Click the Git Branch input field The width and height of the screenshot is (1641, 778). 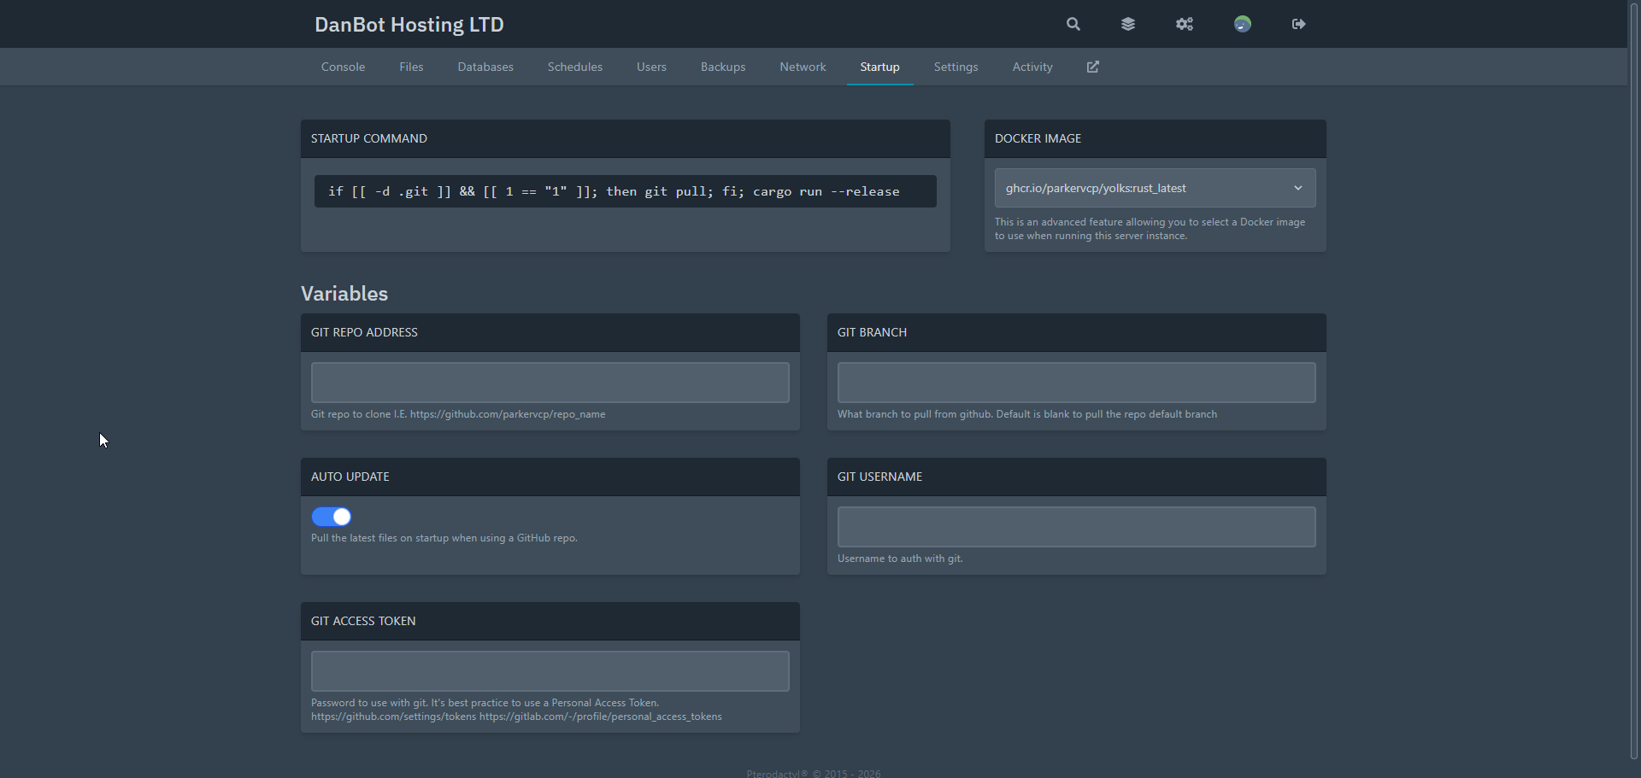click(1074, 382)
